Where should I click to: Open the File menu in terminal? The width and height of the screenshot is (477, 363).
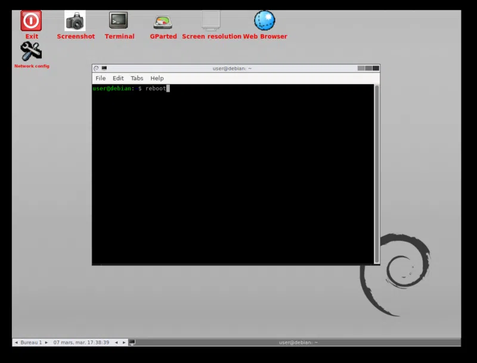point(101,78)
